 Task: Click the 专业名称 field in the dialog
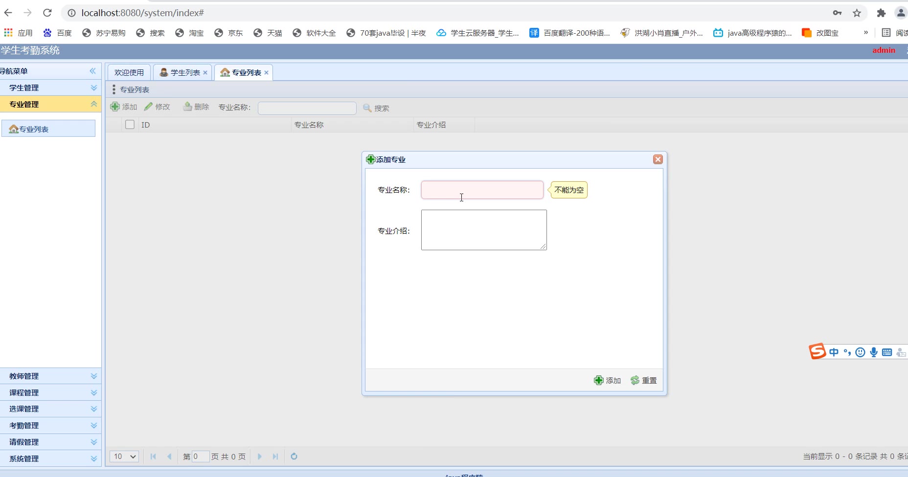tap(482, 190)
